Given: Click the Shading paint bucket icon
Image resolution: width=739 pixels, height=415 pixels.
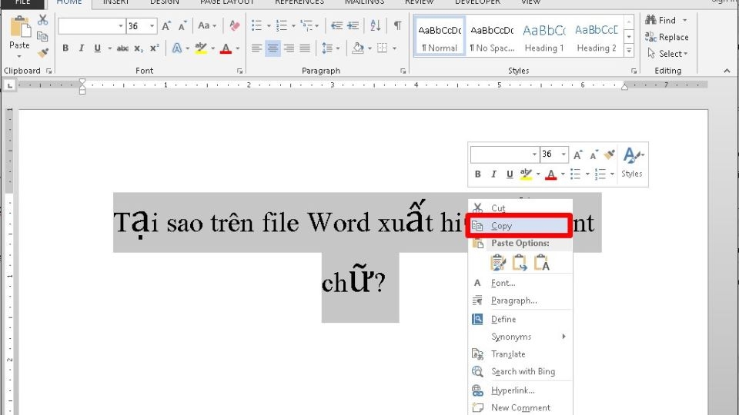Looking at the screenshot, I should coord(358,48).
